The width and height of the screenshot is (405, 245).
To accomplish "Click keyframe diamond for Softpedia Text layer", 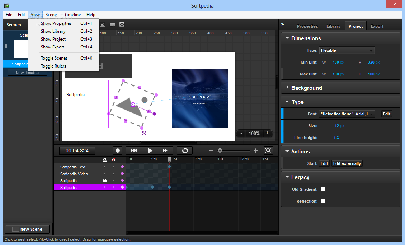I will [122, 167].
